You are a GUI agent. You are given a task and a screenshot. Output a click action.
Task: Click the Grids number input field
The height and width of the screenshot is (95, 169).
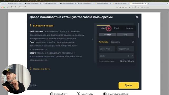[x=116, y=56]
